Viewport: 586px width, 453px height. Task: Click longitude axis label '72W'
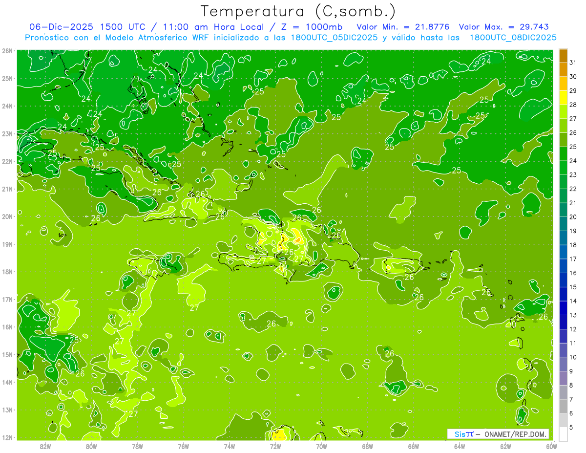(275, 446)
